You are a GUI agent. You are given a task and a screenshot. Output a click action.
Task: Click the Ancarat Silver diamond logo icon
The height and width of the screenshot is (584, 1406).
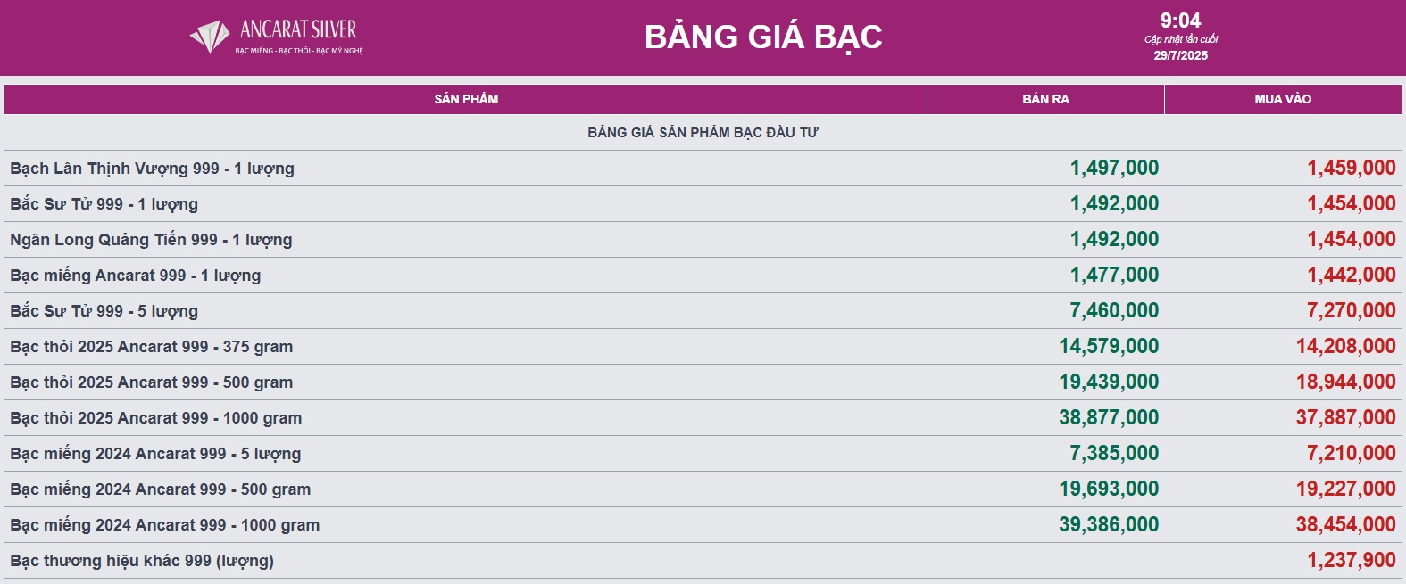click(x=210, y=37)
